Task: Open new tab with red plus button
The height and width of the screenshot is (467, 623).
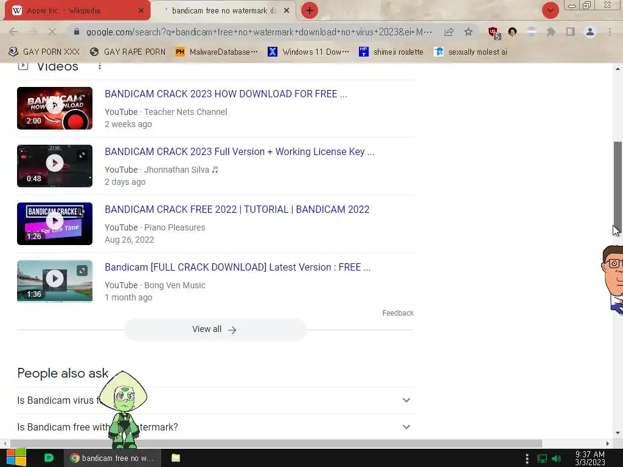Action: [310, 10]
